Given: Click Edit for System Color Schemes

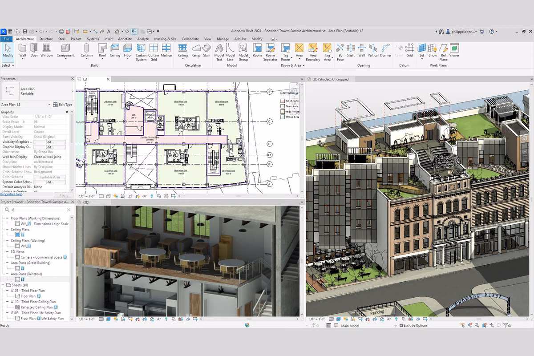Looking at the screenshot, I should point(49,182).
